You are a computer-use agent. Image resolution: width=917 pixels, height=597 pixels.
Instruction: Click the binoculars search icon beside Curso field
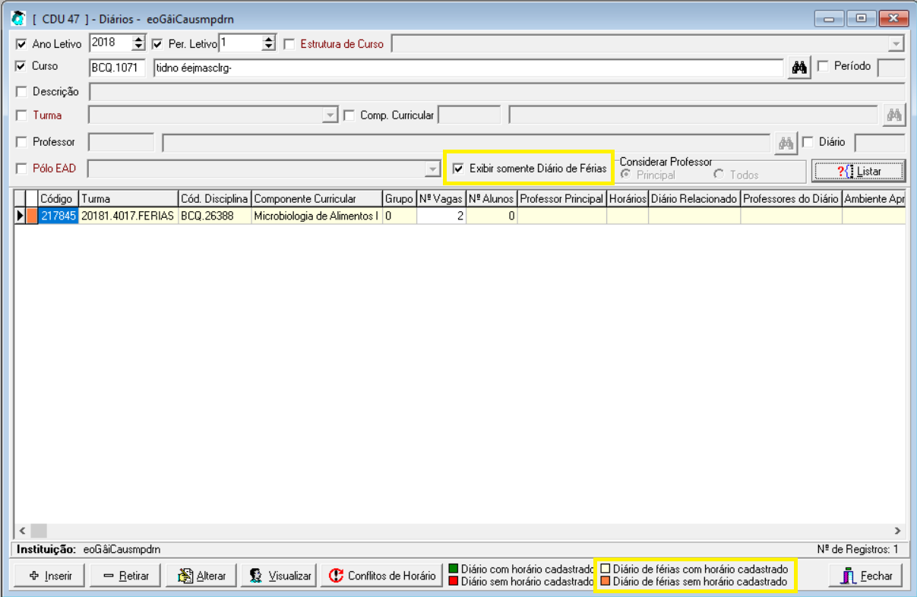click(798, 68)
